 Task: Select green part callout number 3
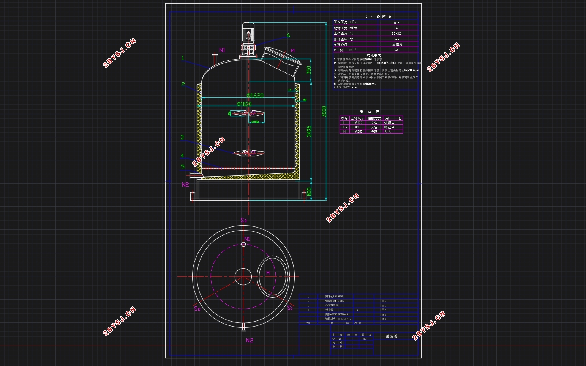click(182, 137)
